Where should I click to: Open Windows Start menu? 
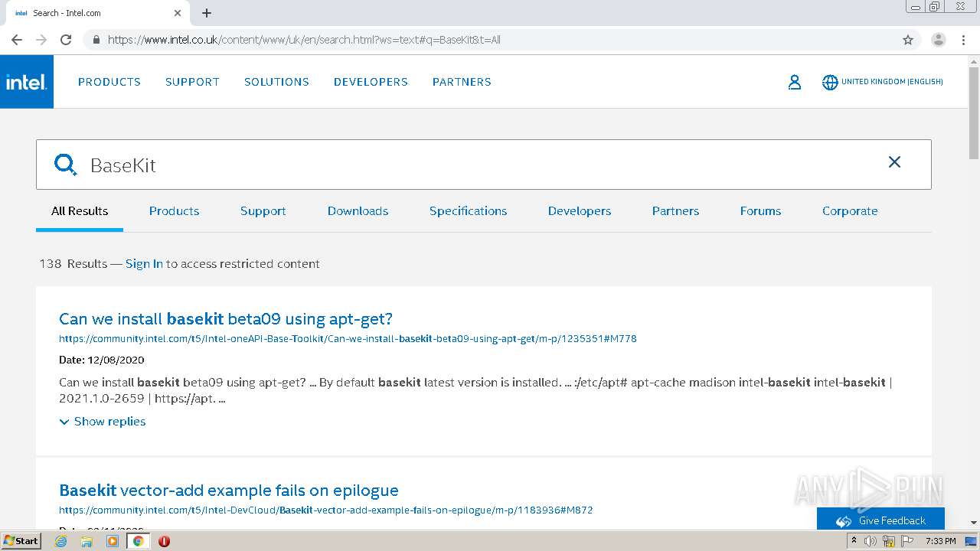point(21,541)
